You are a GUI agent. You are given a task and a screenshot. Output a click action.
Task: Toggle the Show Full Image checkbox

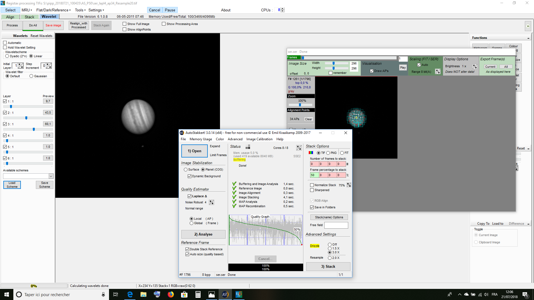pyautogui.click(x=125, y=24)
